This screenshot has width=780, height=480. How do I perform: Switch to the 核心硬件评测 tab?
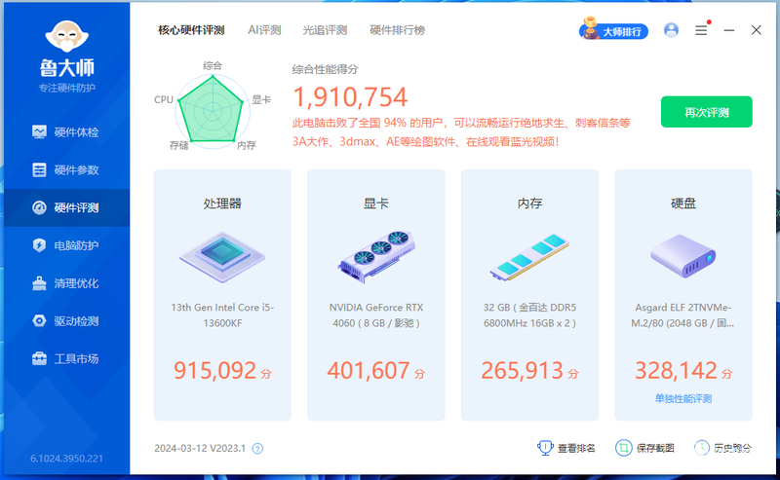(191, 30)
